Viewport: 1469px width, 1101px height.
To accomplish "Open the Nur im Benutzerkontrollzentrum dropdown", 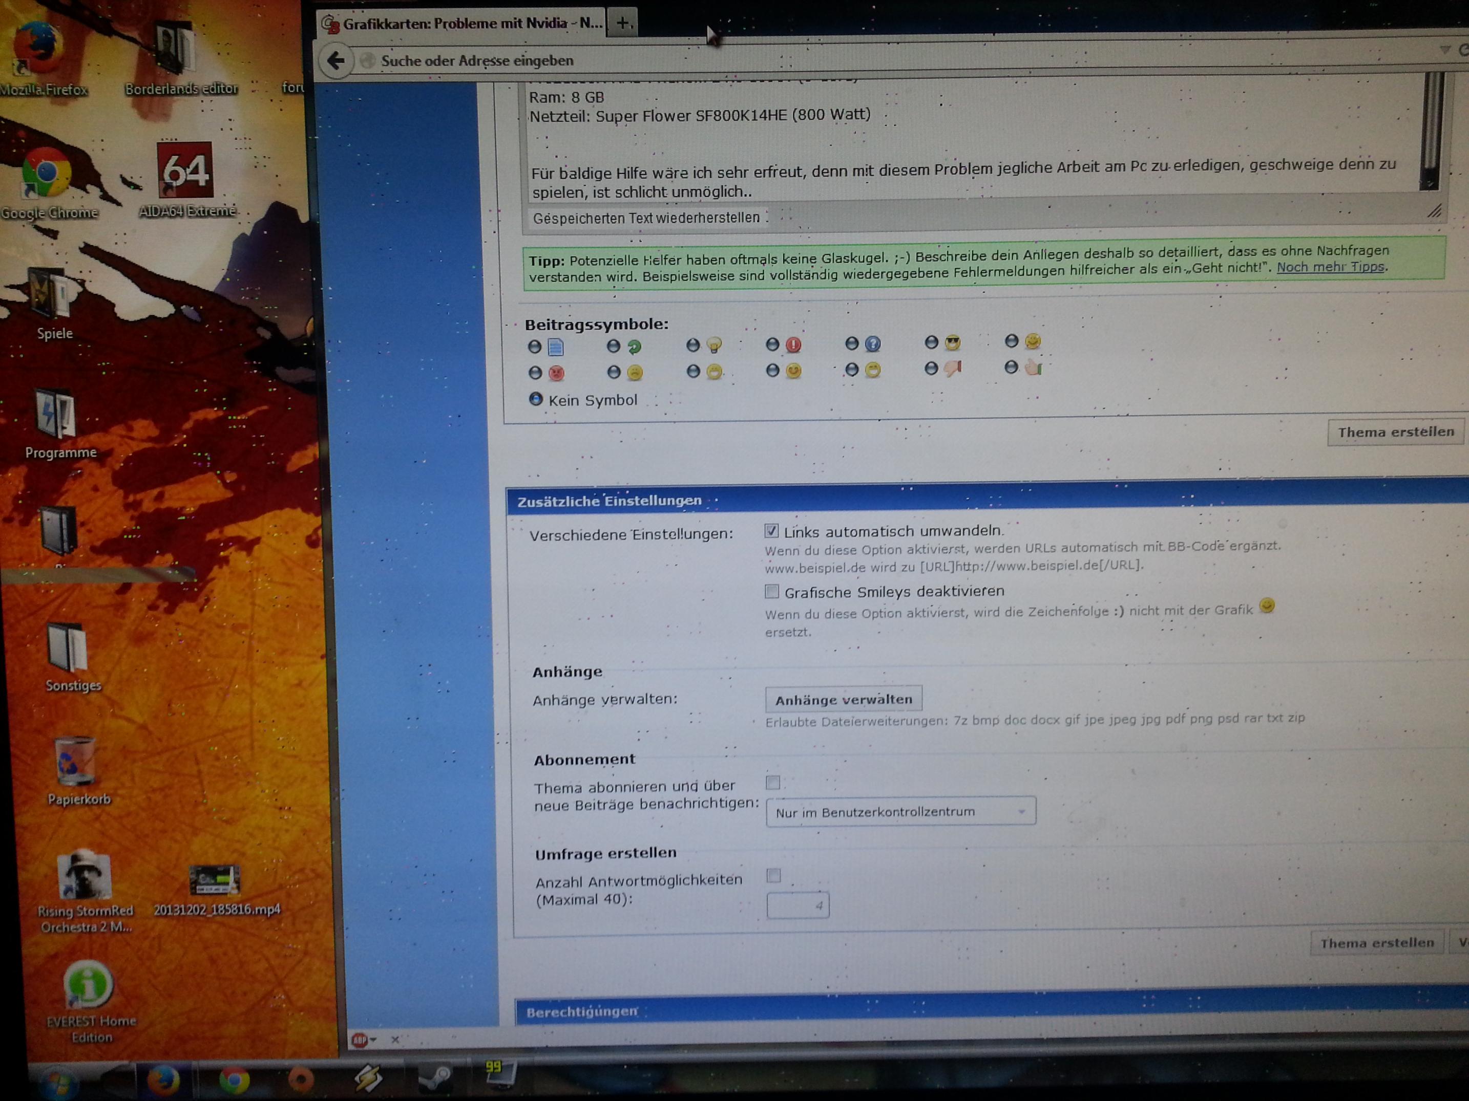I will (x=900, y=812).
